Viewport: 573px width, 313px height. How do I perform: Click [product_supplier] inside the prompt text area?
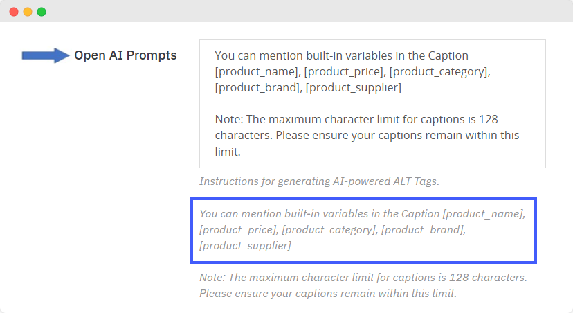353,88
